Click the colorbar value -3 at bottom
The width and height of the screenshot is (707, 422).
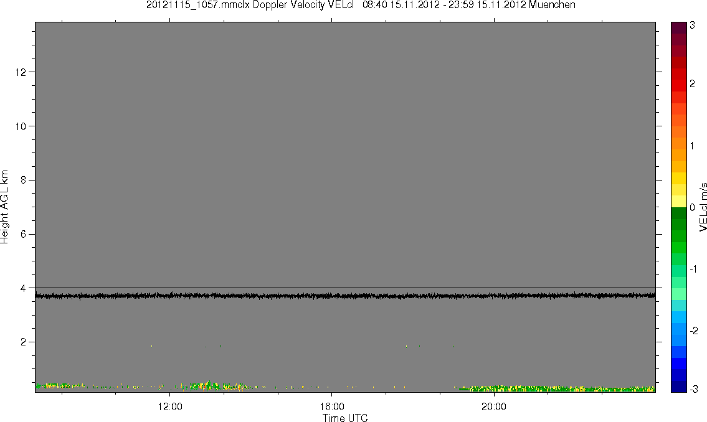[x=693, y=388]
